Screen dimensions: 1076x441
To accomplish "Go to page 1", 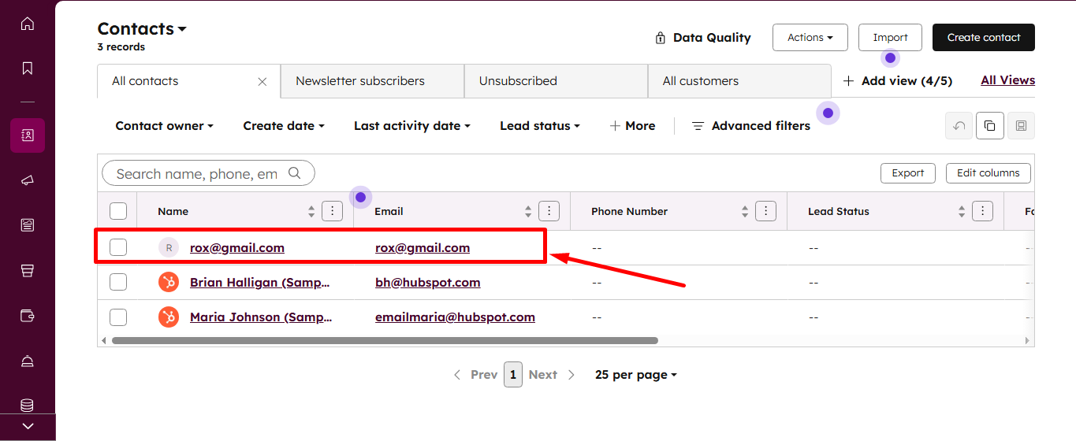I will [513, 375].
